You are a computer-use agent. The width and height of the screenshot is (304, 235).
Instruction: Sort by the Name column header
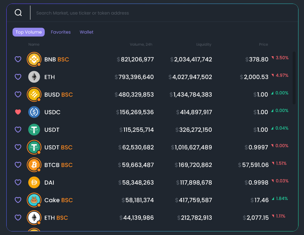34,44
